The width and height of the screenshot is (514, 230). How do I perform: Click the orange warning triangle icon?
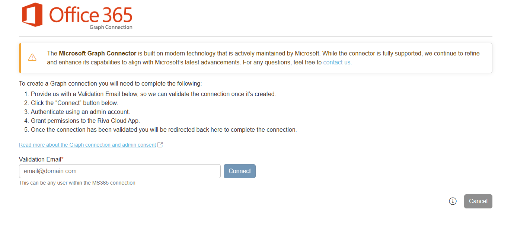pyautogui.click(x=32, y=57)
